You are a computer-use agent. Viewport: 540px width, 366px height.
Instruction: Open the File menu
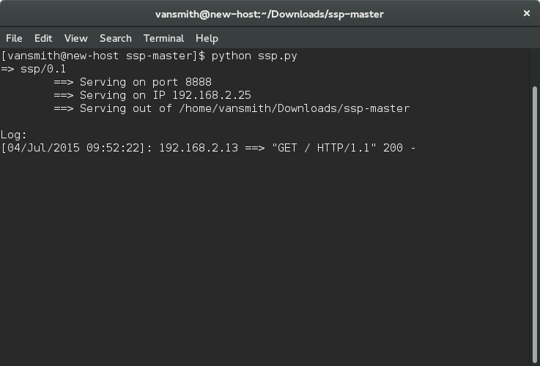coord(14,38)
